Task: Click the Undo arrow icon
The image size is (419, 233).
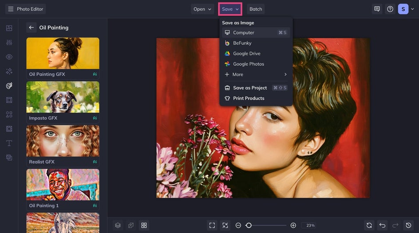Action: pos(382,225)
